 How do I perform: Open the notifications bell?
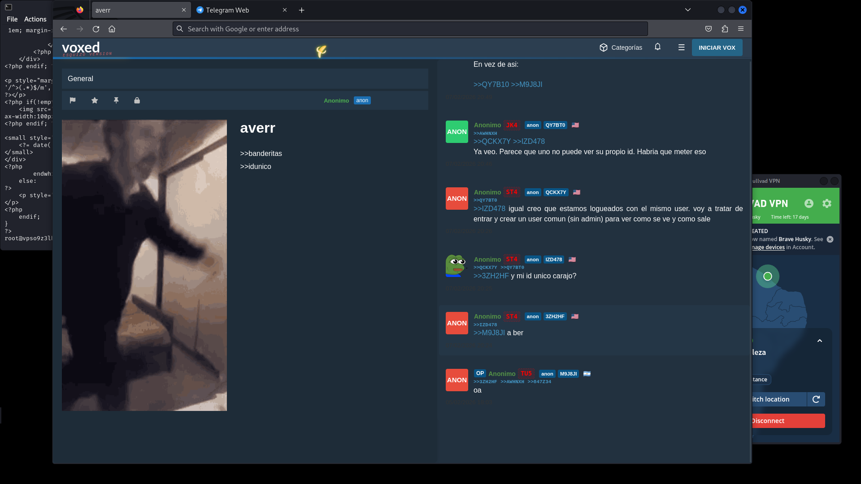coord(657,47)
